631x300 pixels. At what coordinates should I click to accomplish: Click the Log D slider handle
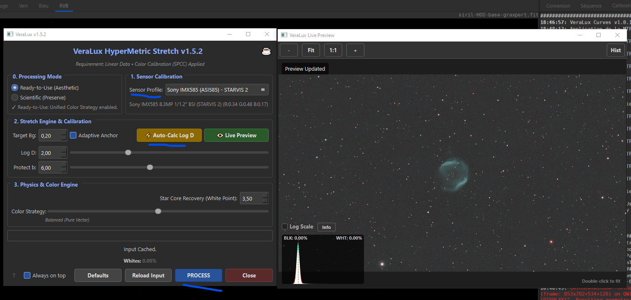[x=128, y=152]
